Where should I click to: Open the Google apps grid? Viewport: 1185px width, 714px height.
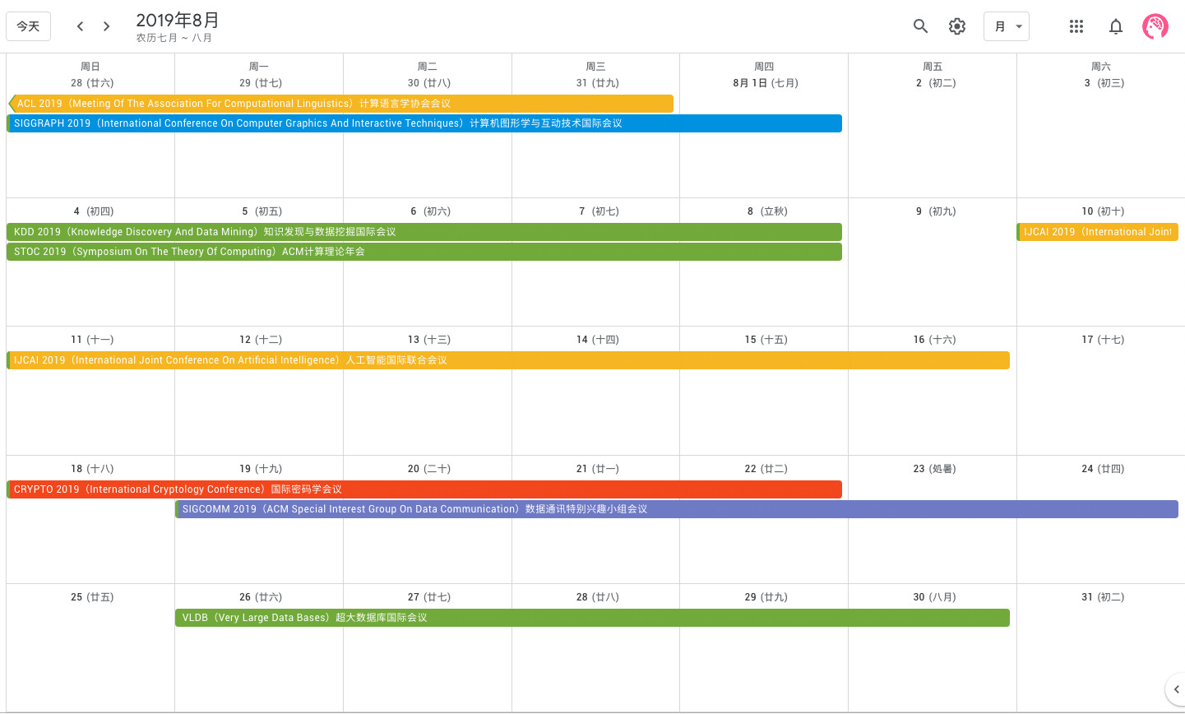tap(1076, 26)
